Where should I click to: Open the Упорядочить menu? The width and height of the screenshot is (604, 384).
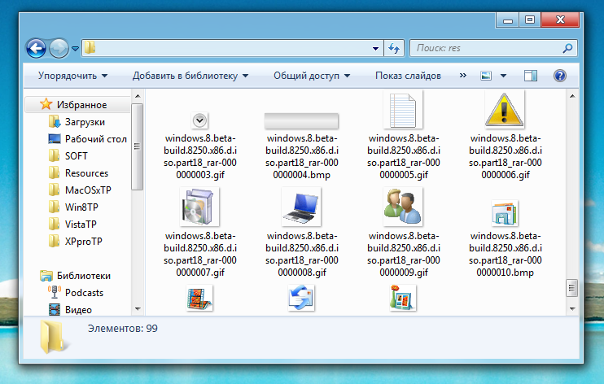(x=72, y=76)
